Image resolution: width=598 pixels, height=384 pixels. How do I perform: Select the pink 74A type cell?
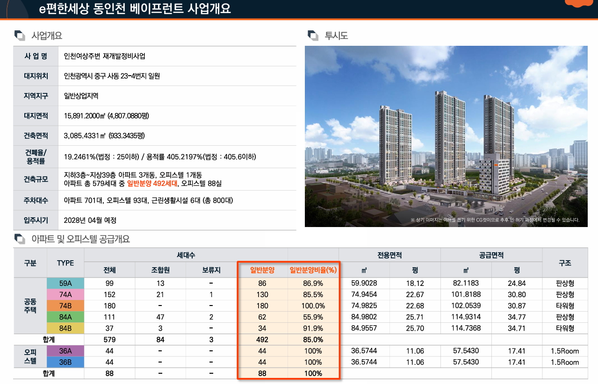coord(65,295)
